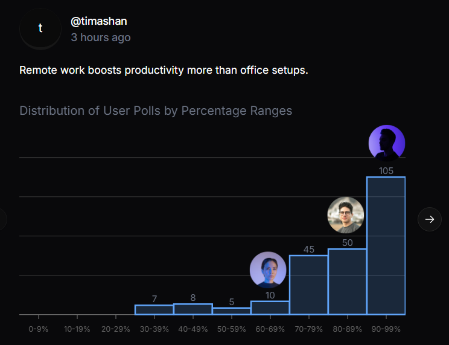The width and height of the screenshot is (449, 345).
Task: Click the partially hidden previous arrow button
Action: [2, 219]
